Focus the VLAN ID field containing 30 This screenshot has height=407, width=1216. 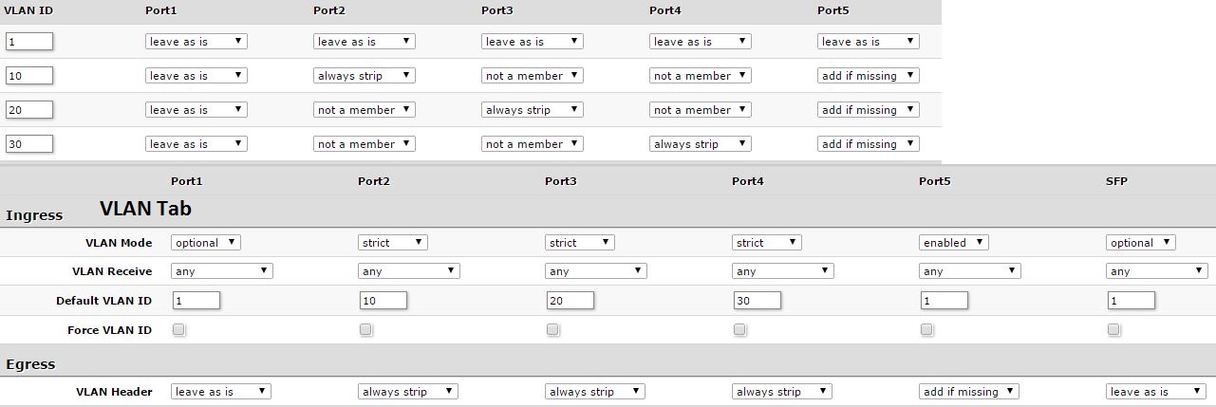[29, 144]
